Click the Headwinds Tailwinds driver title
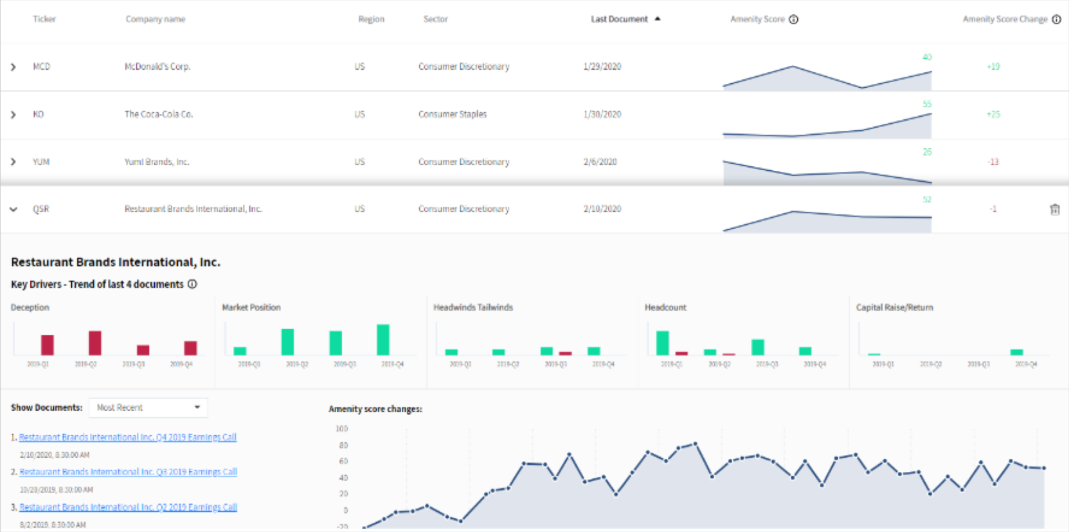This screenshot has width=1069, height=532. (473, 307)
